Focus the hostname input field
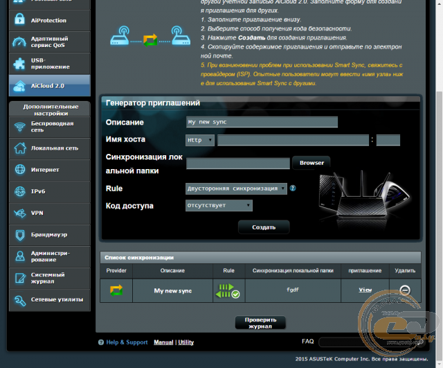This screenshot has height=368, width=443. [293, 140]
